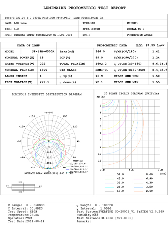Click legend entry 'C30/210,157.3°'
The height and width of the screenshot is (225, 168).
pyautogui.click(x=78, y=167)
